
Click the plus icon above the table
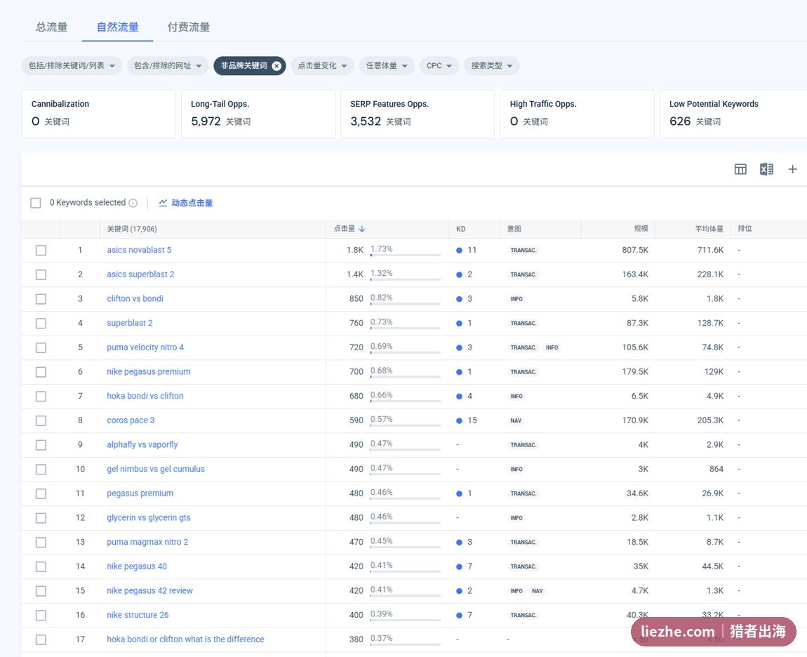[x=792, y=169]
